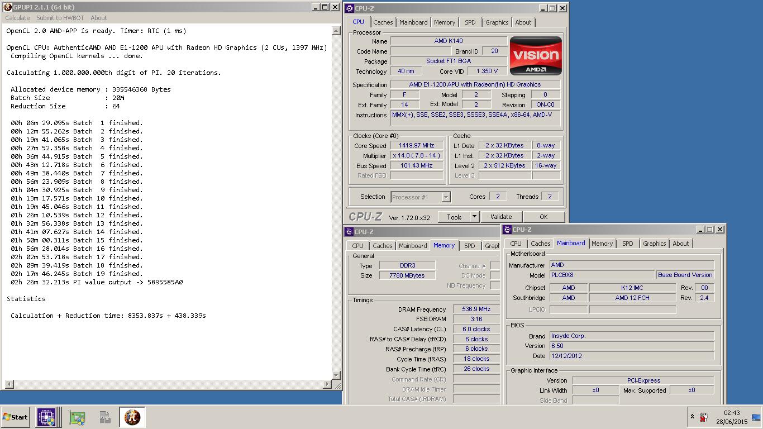Viewport: 763px width, 429px height.
Task: Select SPD tab in CPU-Z Memory window
Action: tap(470, 246)
